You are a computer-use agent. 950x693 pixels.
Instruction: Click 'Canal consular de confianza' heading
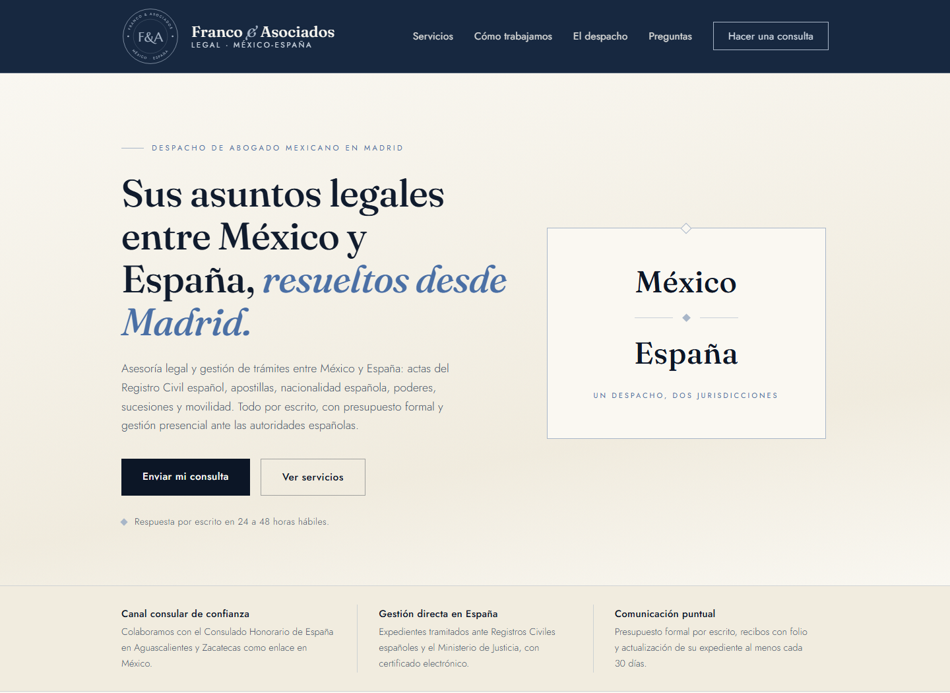coord(185,614)
